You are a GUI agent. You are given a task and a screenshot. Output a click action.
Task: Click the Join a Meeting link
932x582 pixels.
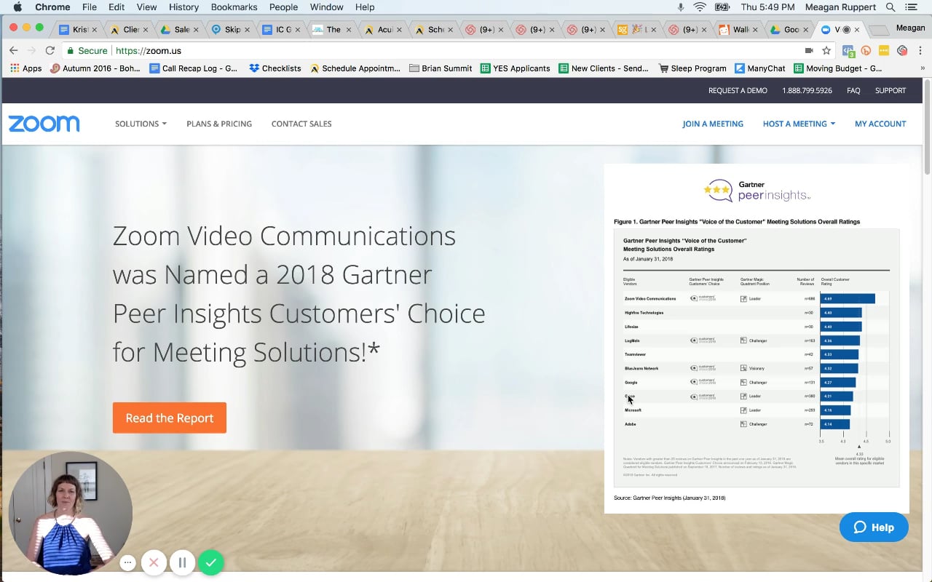(713, 124)
